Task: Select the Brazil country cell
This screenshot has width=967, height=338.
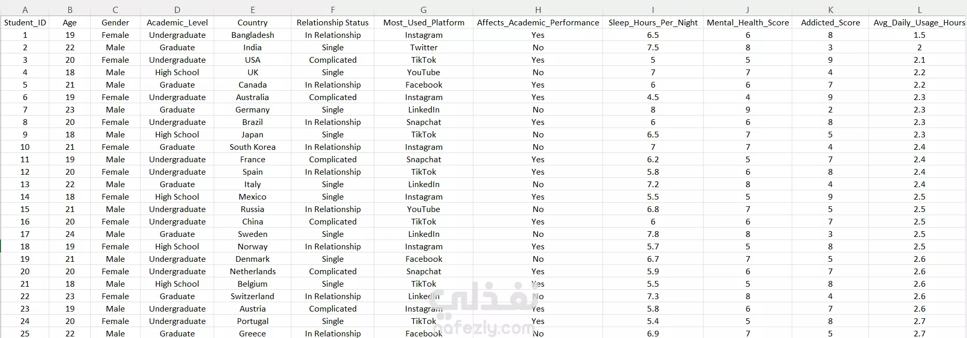Action: [253, 122]
